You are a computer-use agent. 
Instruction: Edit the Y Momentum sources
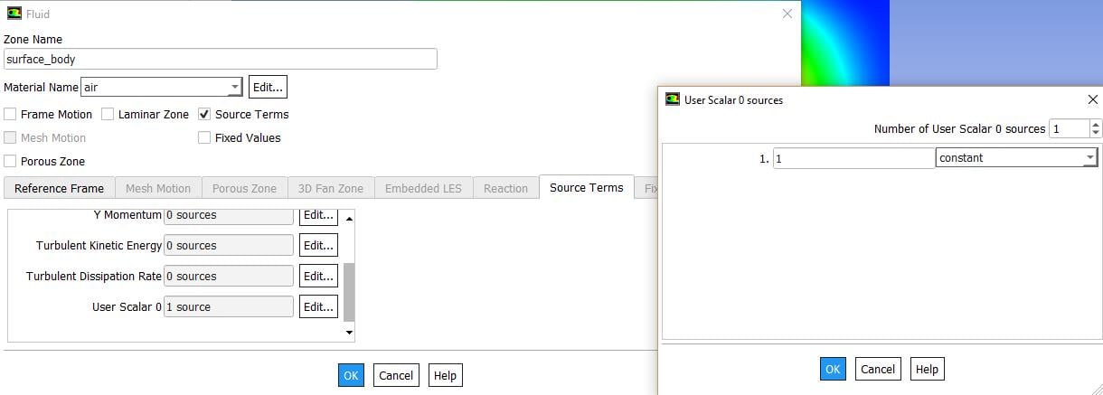318,215
